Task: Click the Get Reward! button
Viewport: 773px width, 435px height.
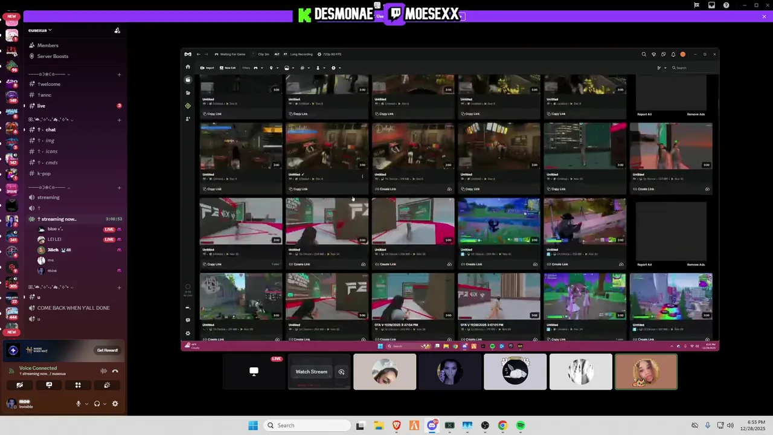Action: coord(107,350)
